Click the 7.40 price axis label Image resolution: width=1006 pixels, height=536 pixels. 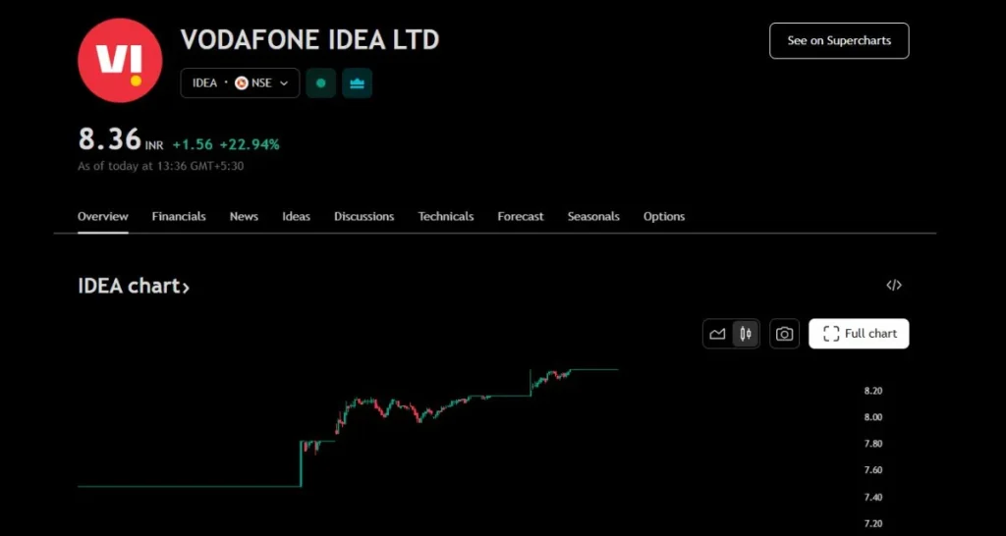[872, 497]
